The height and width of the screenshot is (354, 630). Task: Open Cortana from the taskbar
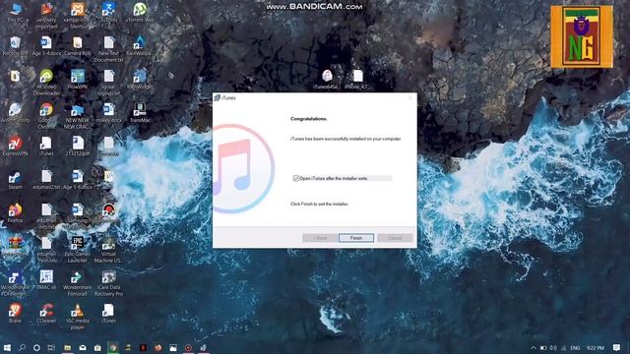click(x=36, y=347)
